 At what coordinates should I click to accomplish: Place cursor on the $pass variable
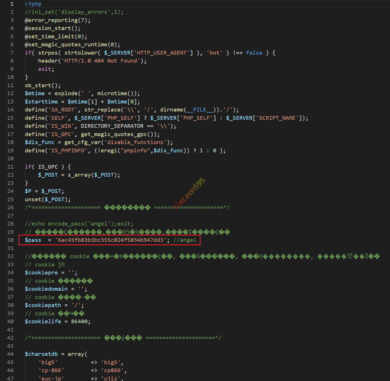(33, 240)
